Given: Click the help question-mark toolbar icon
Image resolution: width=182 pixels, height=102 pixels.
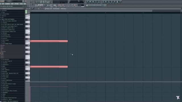Looking at the screenshot, I should point(120,2).
